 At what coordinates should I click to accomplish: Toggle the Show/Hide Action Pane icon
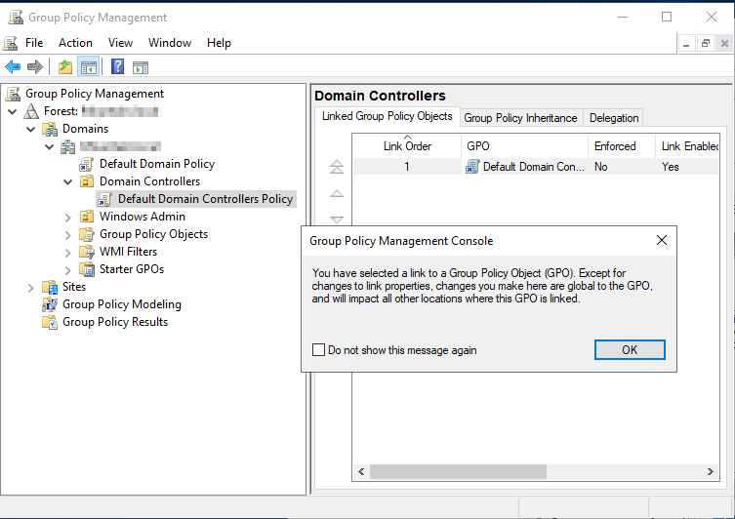[141, 67]
